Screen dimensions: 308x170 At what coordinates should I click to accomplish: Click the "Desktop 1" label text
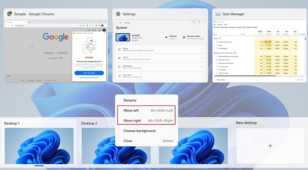pyautogui.click(x=12, y=123)
